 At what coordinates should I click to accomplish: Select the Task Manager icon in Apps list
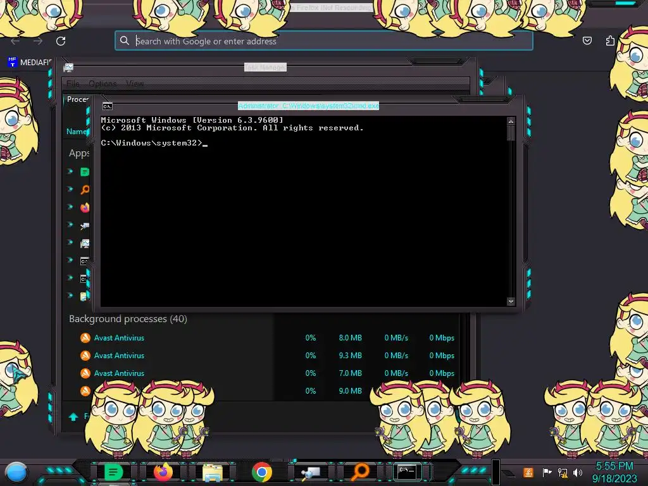[85, 244]
